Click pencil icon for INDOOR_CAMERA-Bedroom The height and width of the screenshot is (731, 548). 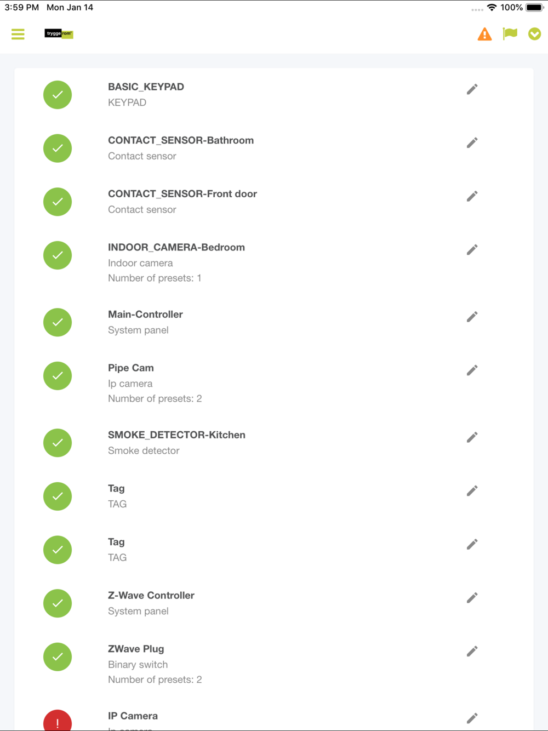472,250
